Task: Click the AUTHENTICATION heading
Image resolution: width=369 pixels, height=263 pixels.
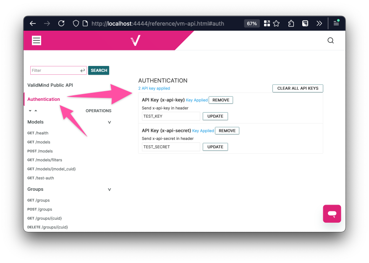Action: 163,81
